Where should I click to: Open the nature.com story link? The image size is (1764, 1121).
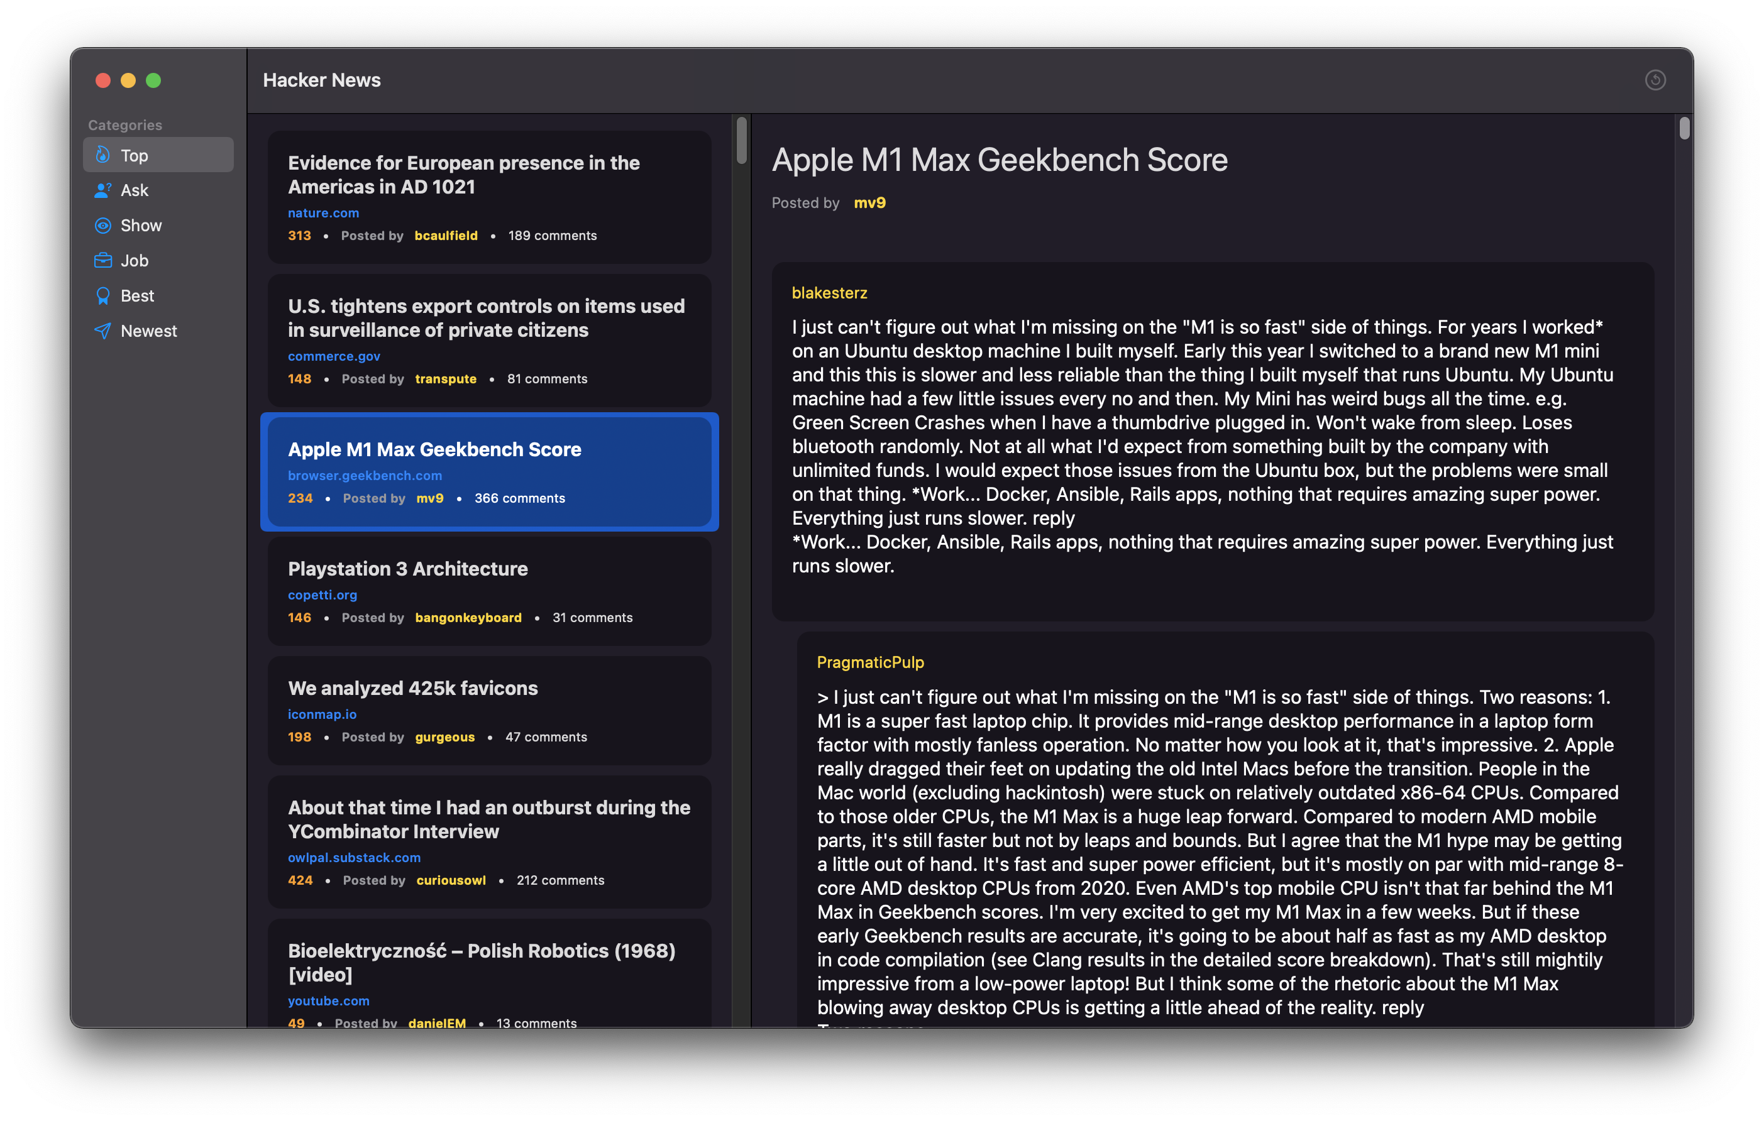point(323,213)
